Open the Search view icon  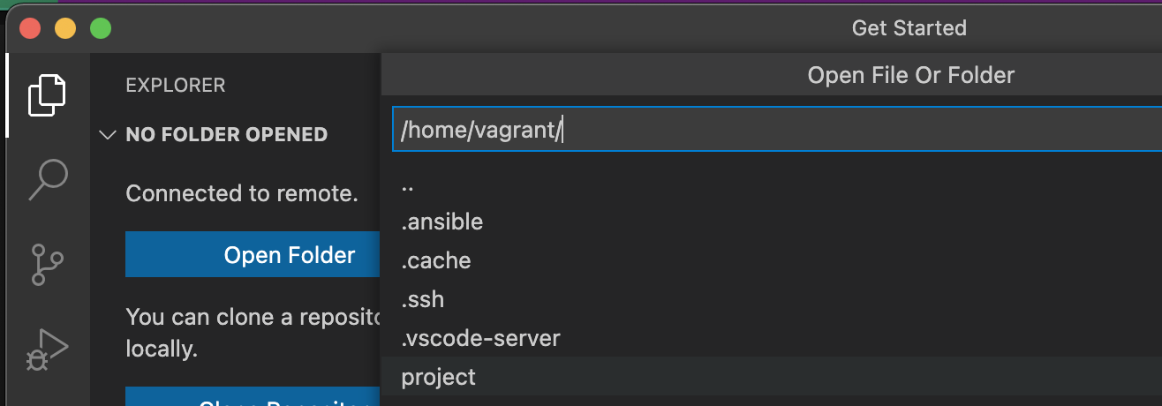click(x=48, y=179)
